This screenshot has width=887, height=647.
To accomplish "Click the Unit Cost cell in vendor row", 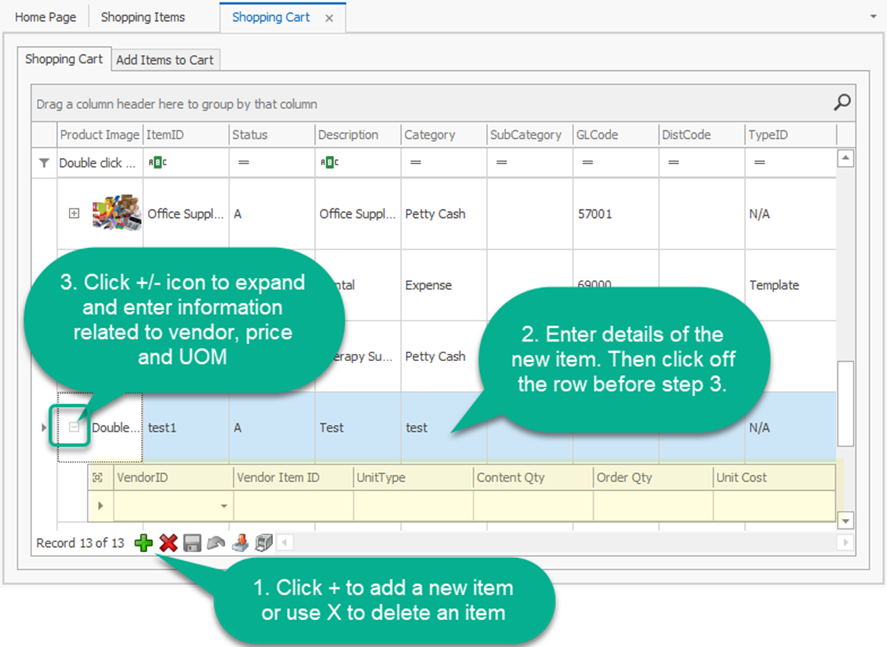I will tap(773, 506).
